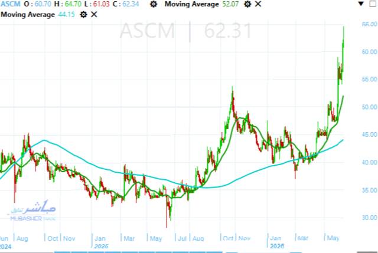Select the Moving Average 52.07 legend label

pyautogui.click(x=201, y=4)
